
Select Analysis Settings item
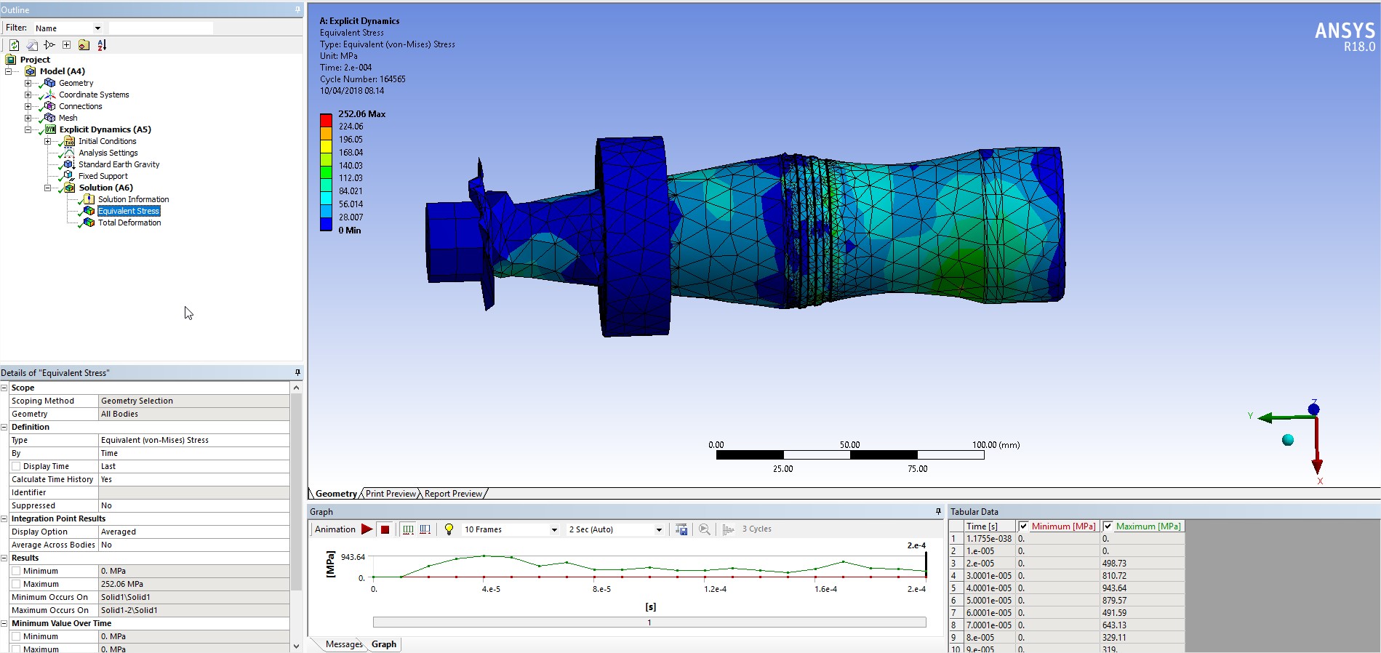[x=108, y=153]
